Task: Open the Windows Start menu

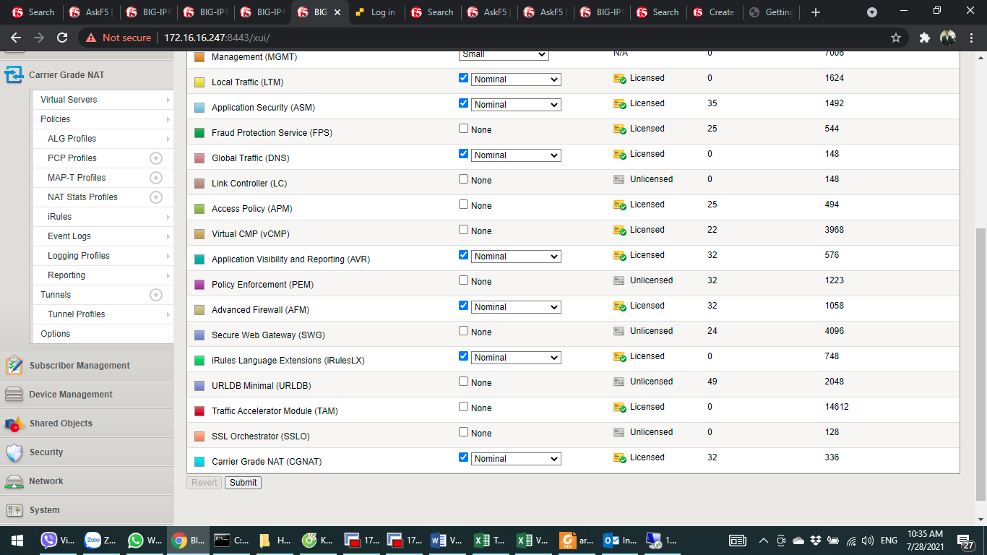Action: pyautogui.click(x=17, y=541)
